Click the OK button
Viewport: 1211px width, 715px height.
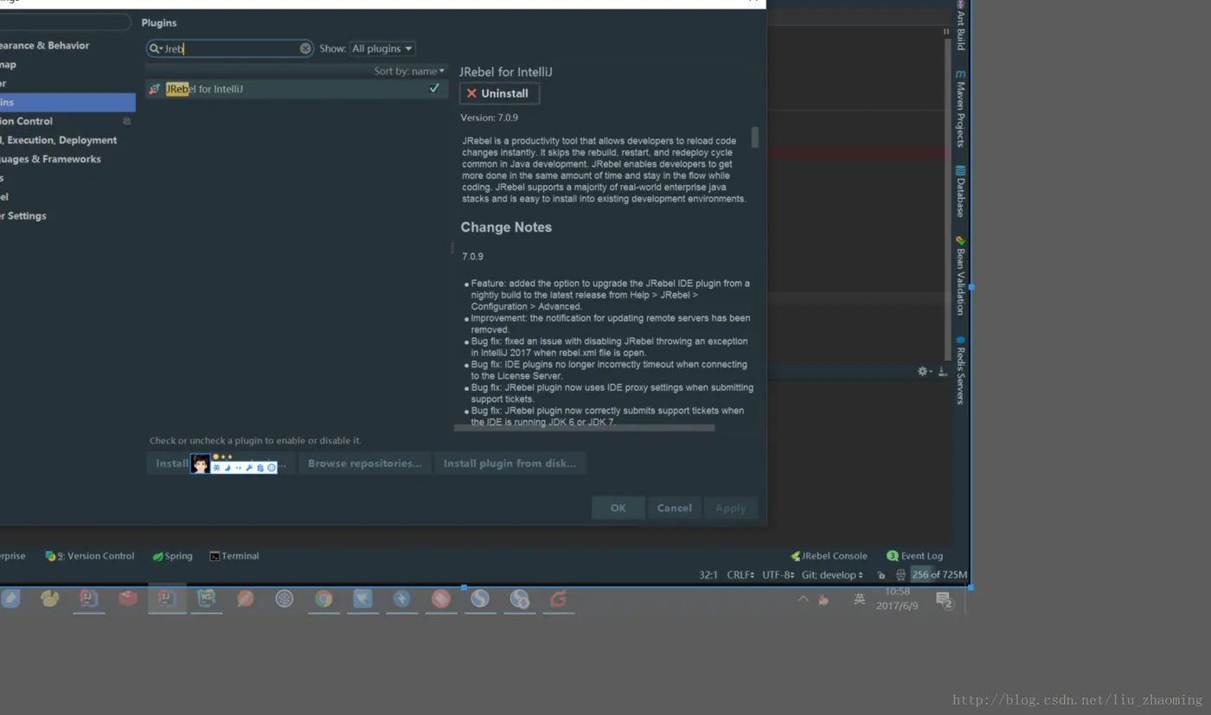point(618,508)
